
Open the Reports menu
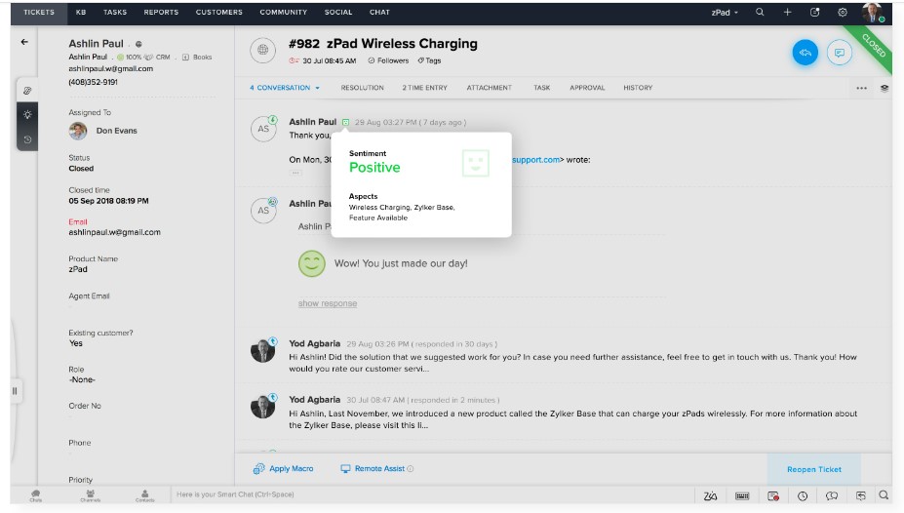coord(161,12)
